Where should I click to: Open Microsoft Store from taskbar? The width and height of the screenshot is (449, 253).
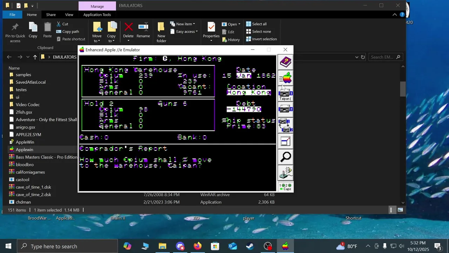tap(215, 246)
